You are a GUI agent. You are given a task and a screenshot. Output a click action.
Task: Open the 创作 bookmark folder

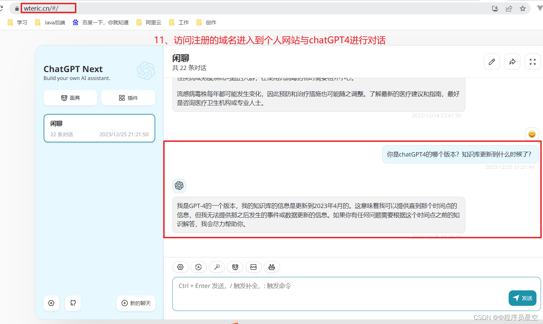click(x=206, y=22)
